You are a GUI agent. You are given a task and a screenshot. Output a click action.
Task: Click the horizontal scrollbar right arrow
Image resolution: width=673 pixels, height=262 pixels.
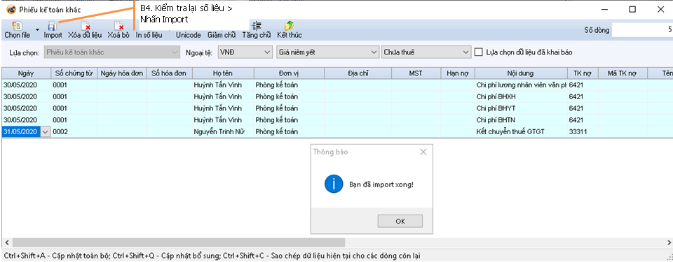pos(668,242)
